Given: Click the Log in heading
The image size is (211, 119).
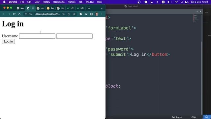Looking at the screenshot, I should 13,24.
